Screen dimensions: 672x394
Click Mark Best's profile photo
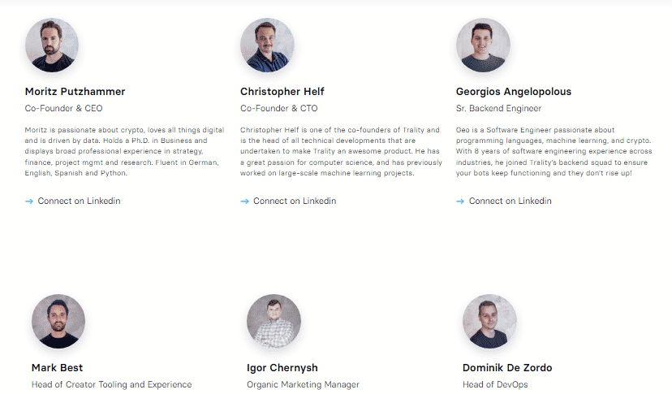point(58,321)
